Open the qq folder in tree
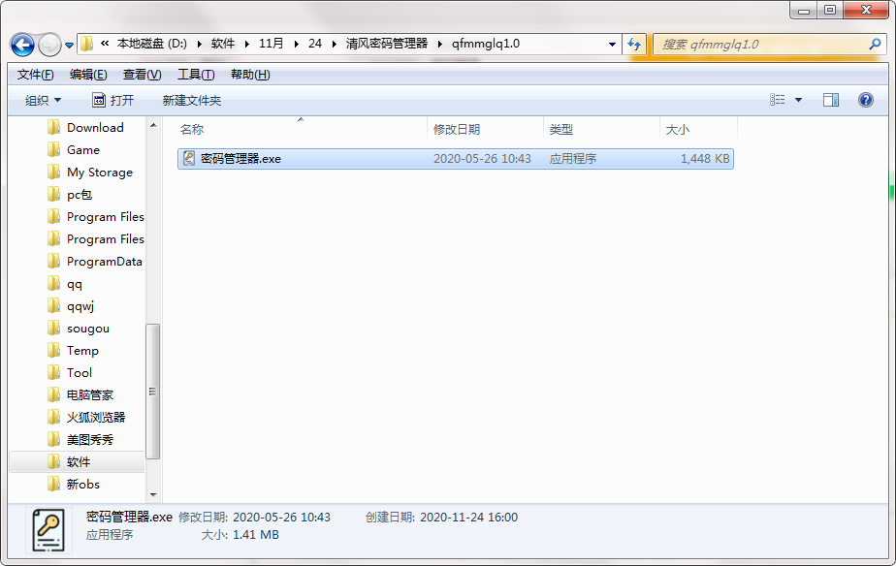 tap(75, 284)
